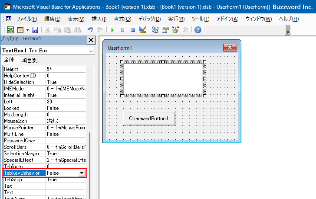This screenshot has height=199, width=316.
Task: Open the アドイン(A) menu
Action: pos(227,19)
